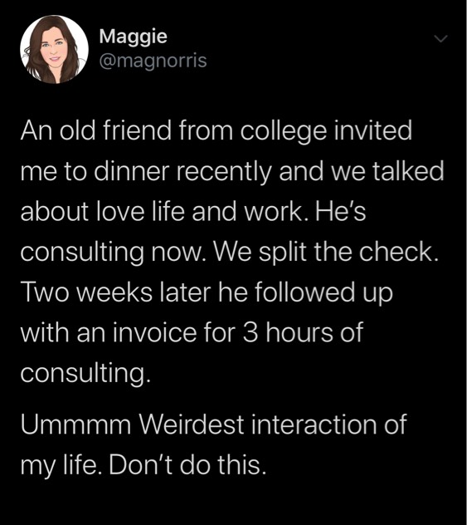Click the line 'Two weeks later he followed up'
The image size is (467, 525).
(207, 292)
